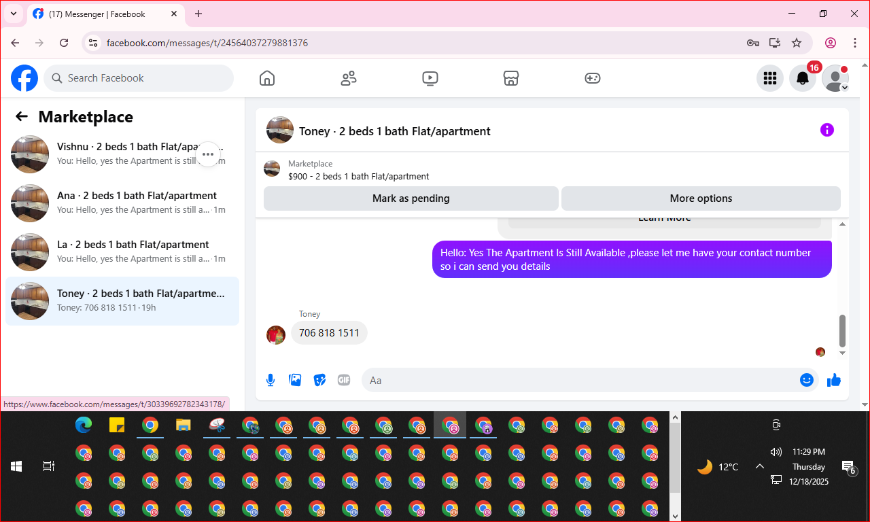Open the saved passwords key icon
This screenshot has height=522, width=870.
pos(753,43)
